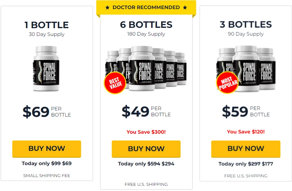
Task: Select the 3 Bottles heading
Action: tap(245, 25)
